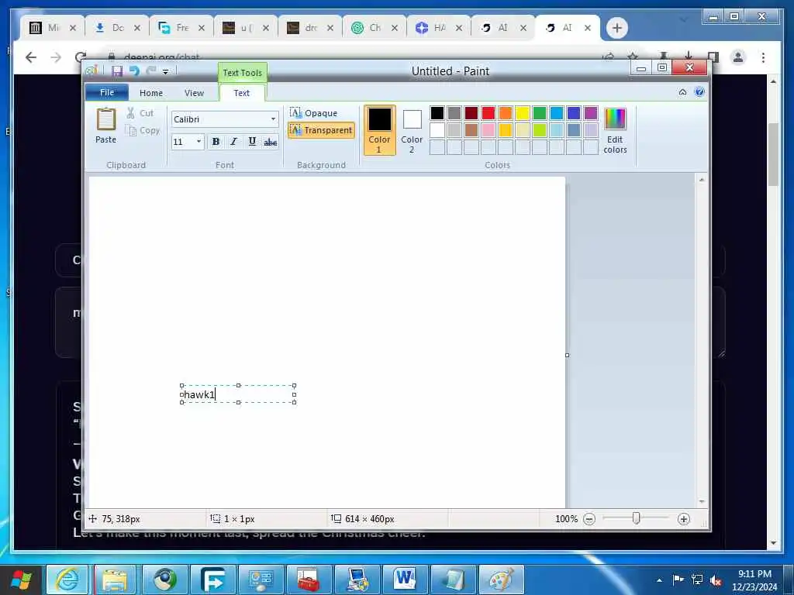Open Customize Quick Access Toolbar dropdown

point(165,72)
